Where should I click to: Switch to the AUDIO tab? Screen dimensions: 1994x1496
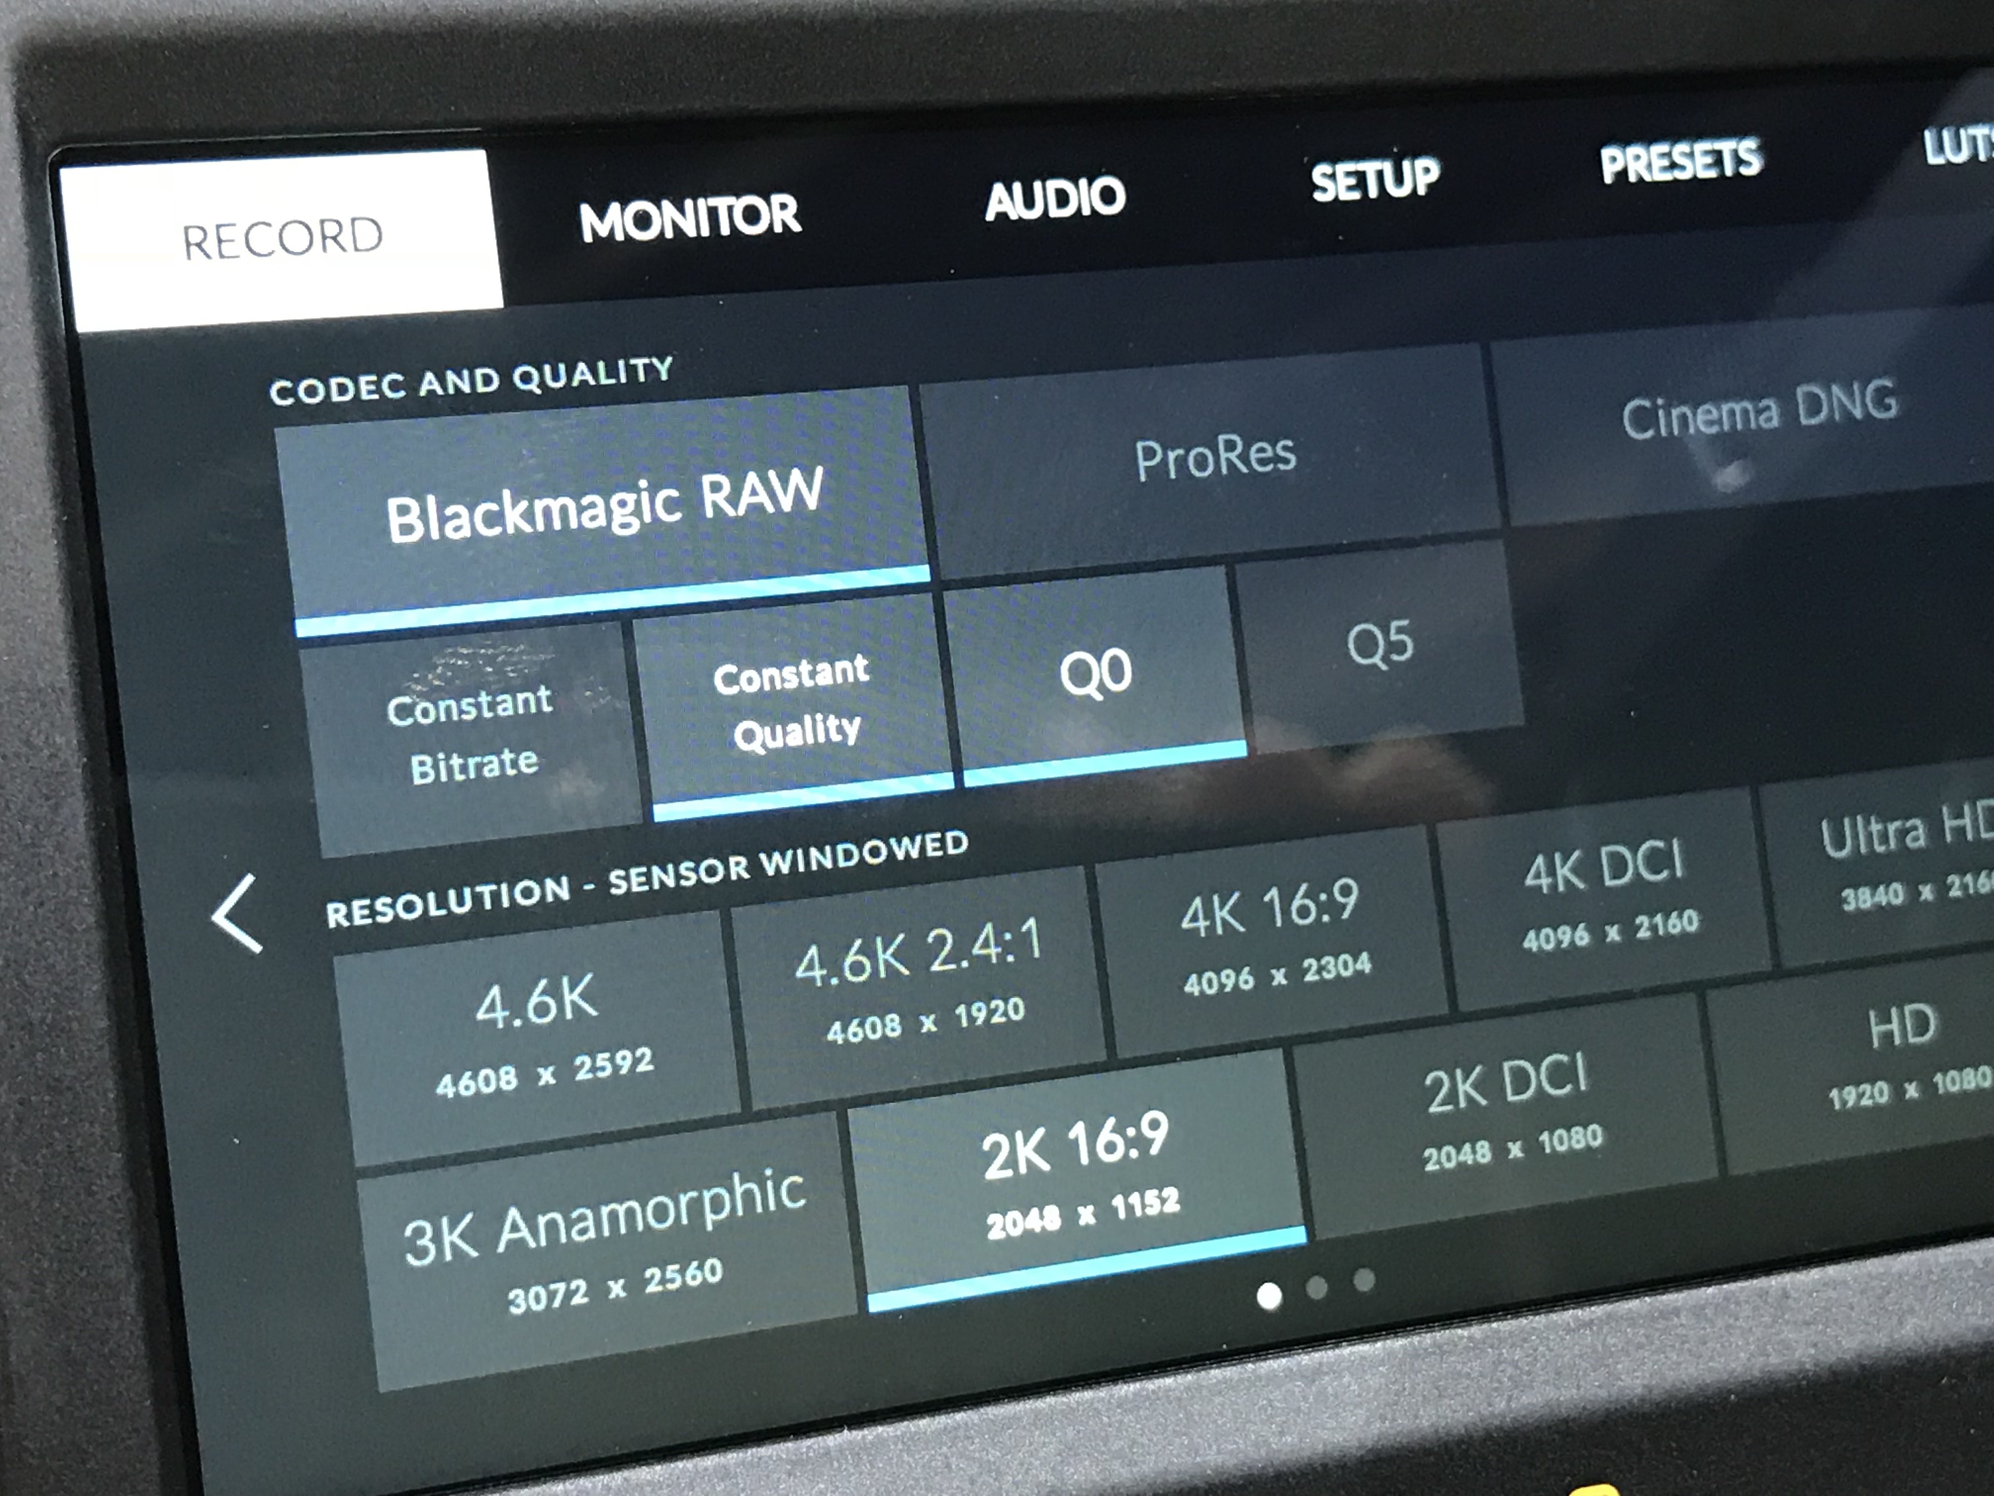[x=1055, y=197]
